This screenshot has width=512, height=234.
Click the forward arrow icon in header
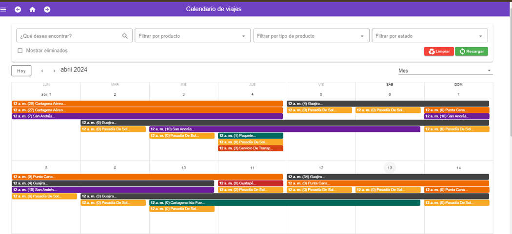pos(47,9)
